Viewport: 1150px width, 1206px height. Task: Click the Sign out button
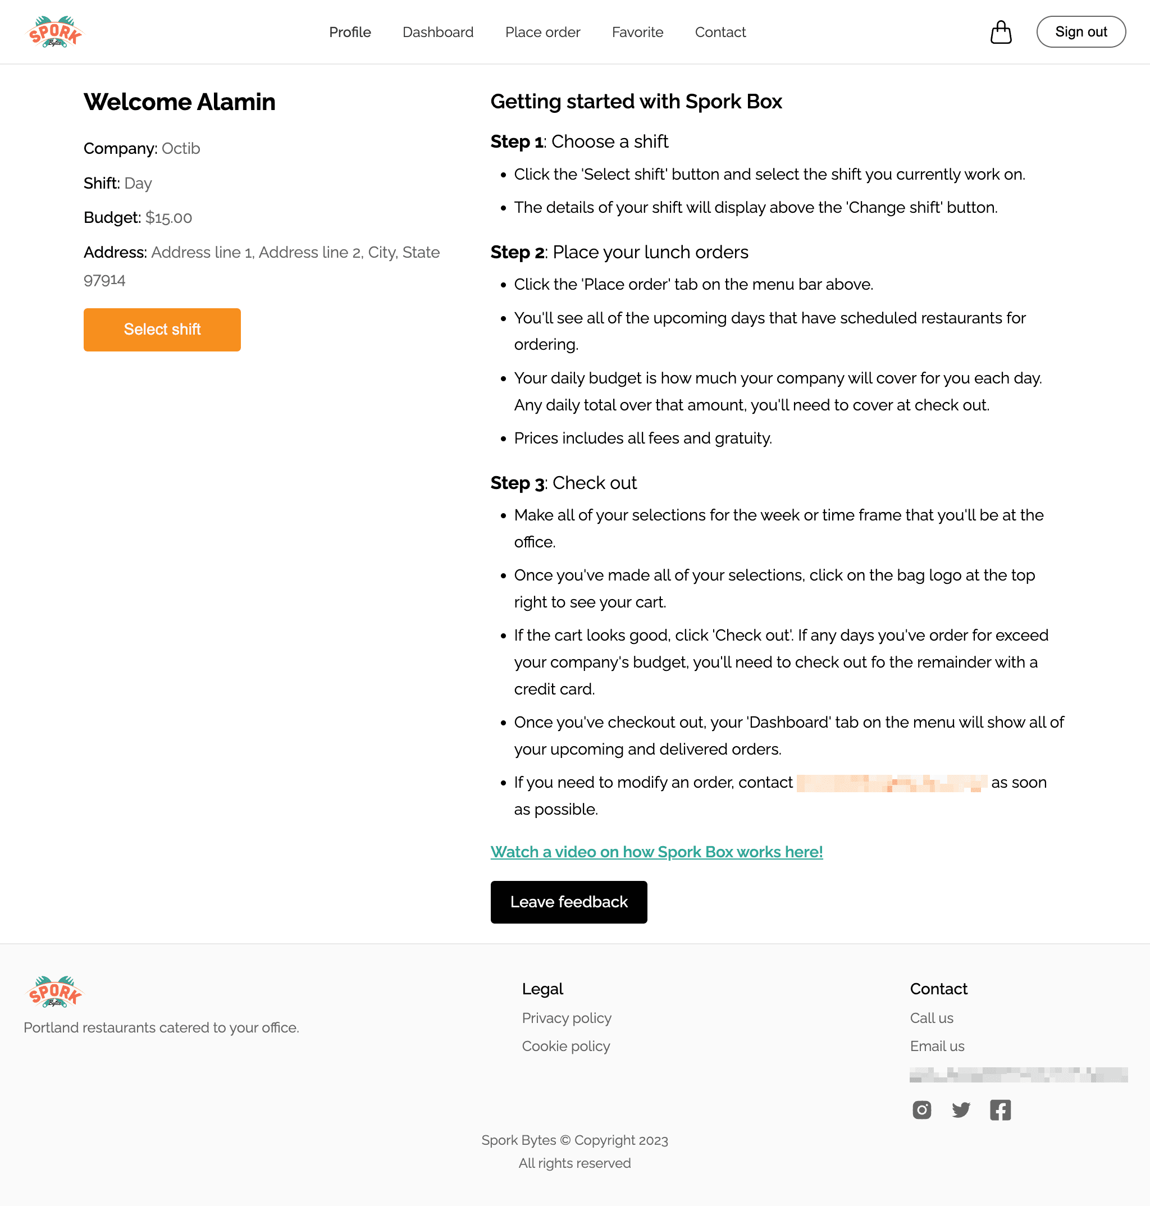pos(1081,31)
